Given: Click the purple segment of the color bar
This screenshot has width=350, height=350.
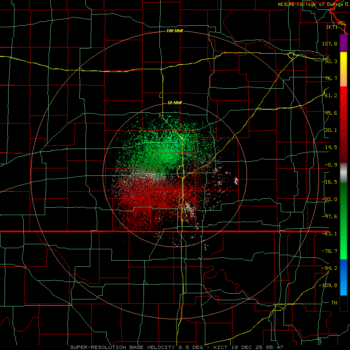Looking at the screenshot, I should (343, 44).
